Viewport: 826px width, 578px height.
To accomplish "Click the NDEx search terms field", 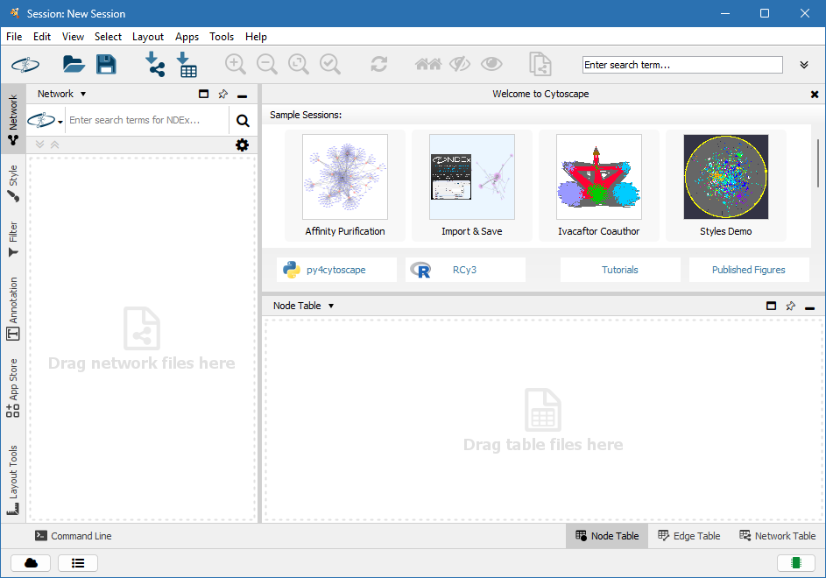I will point(148,120).
